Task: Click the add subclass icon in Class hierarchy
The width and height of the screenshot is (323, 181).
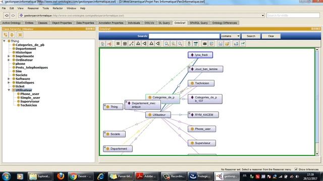Action: click(x=6, y=35)
